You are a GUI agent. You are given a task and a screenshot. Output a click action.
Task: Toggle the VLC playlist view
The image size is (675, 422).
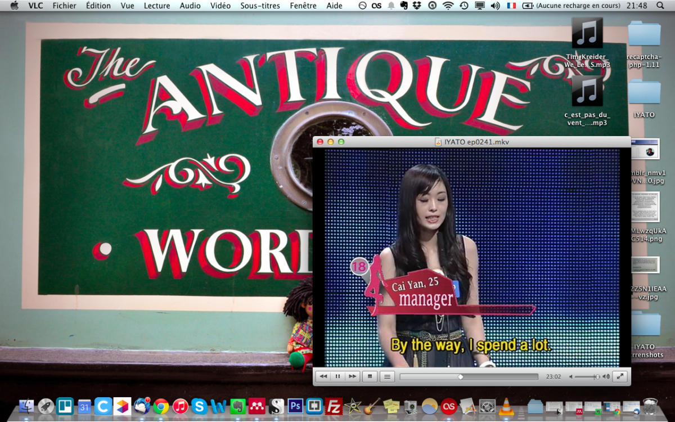point(386,376)
